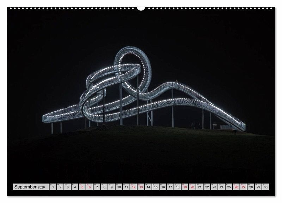282x203 pixels.
Task: Click the white hanging hole at top center
Action: pyautogui.click(x=141, y=8)
